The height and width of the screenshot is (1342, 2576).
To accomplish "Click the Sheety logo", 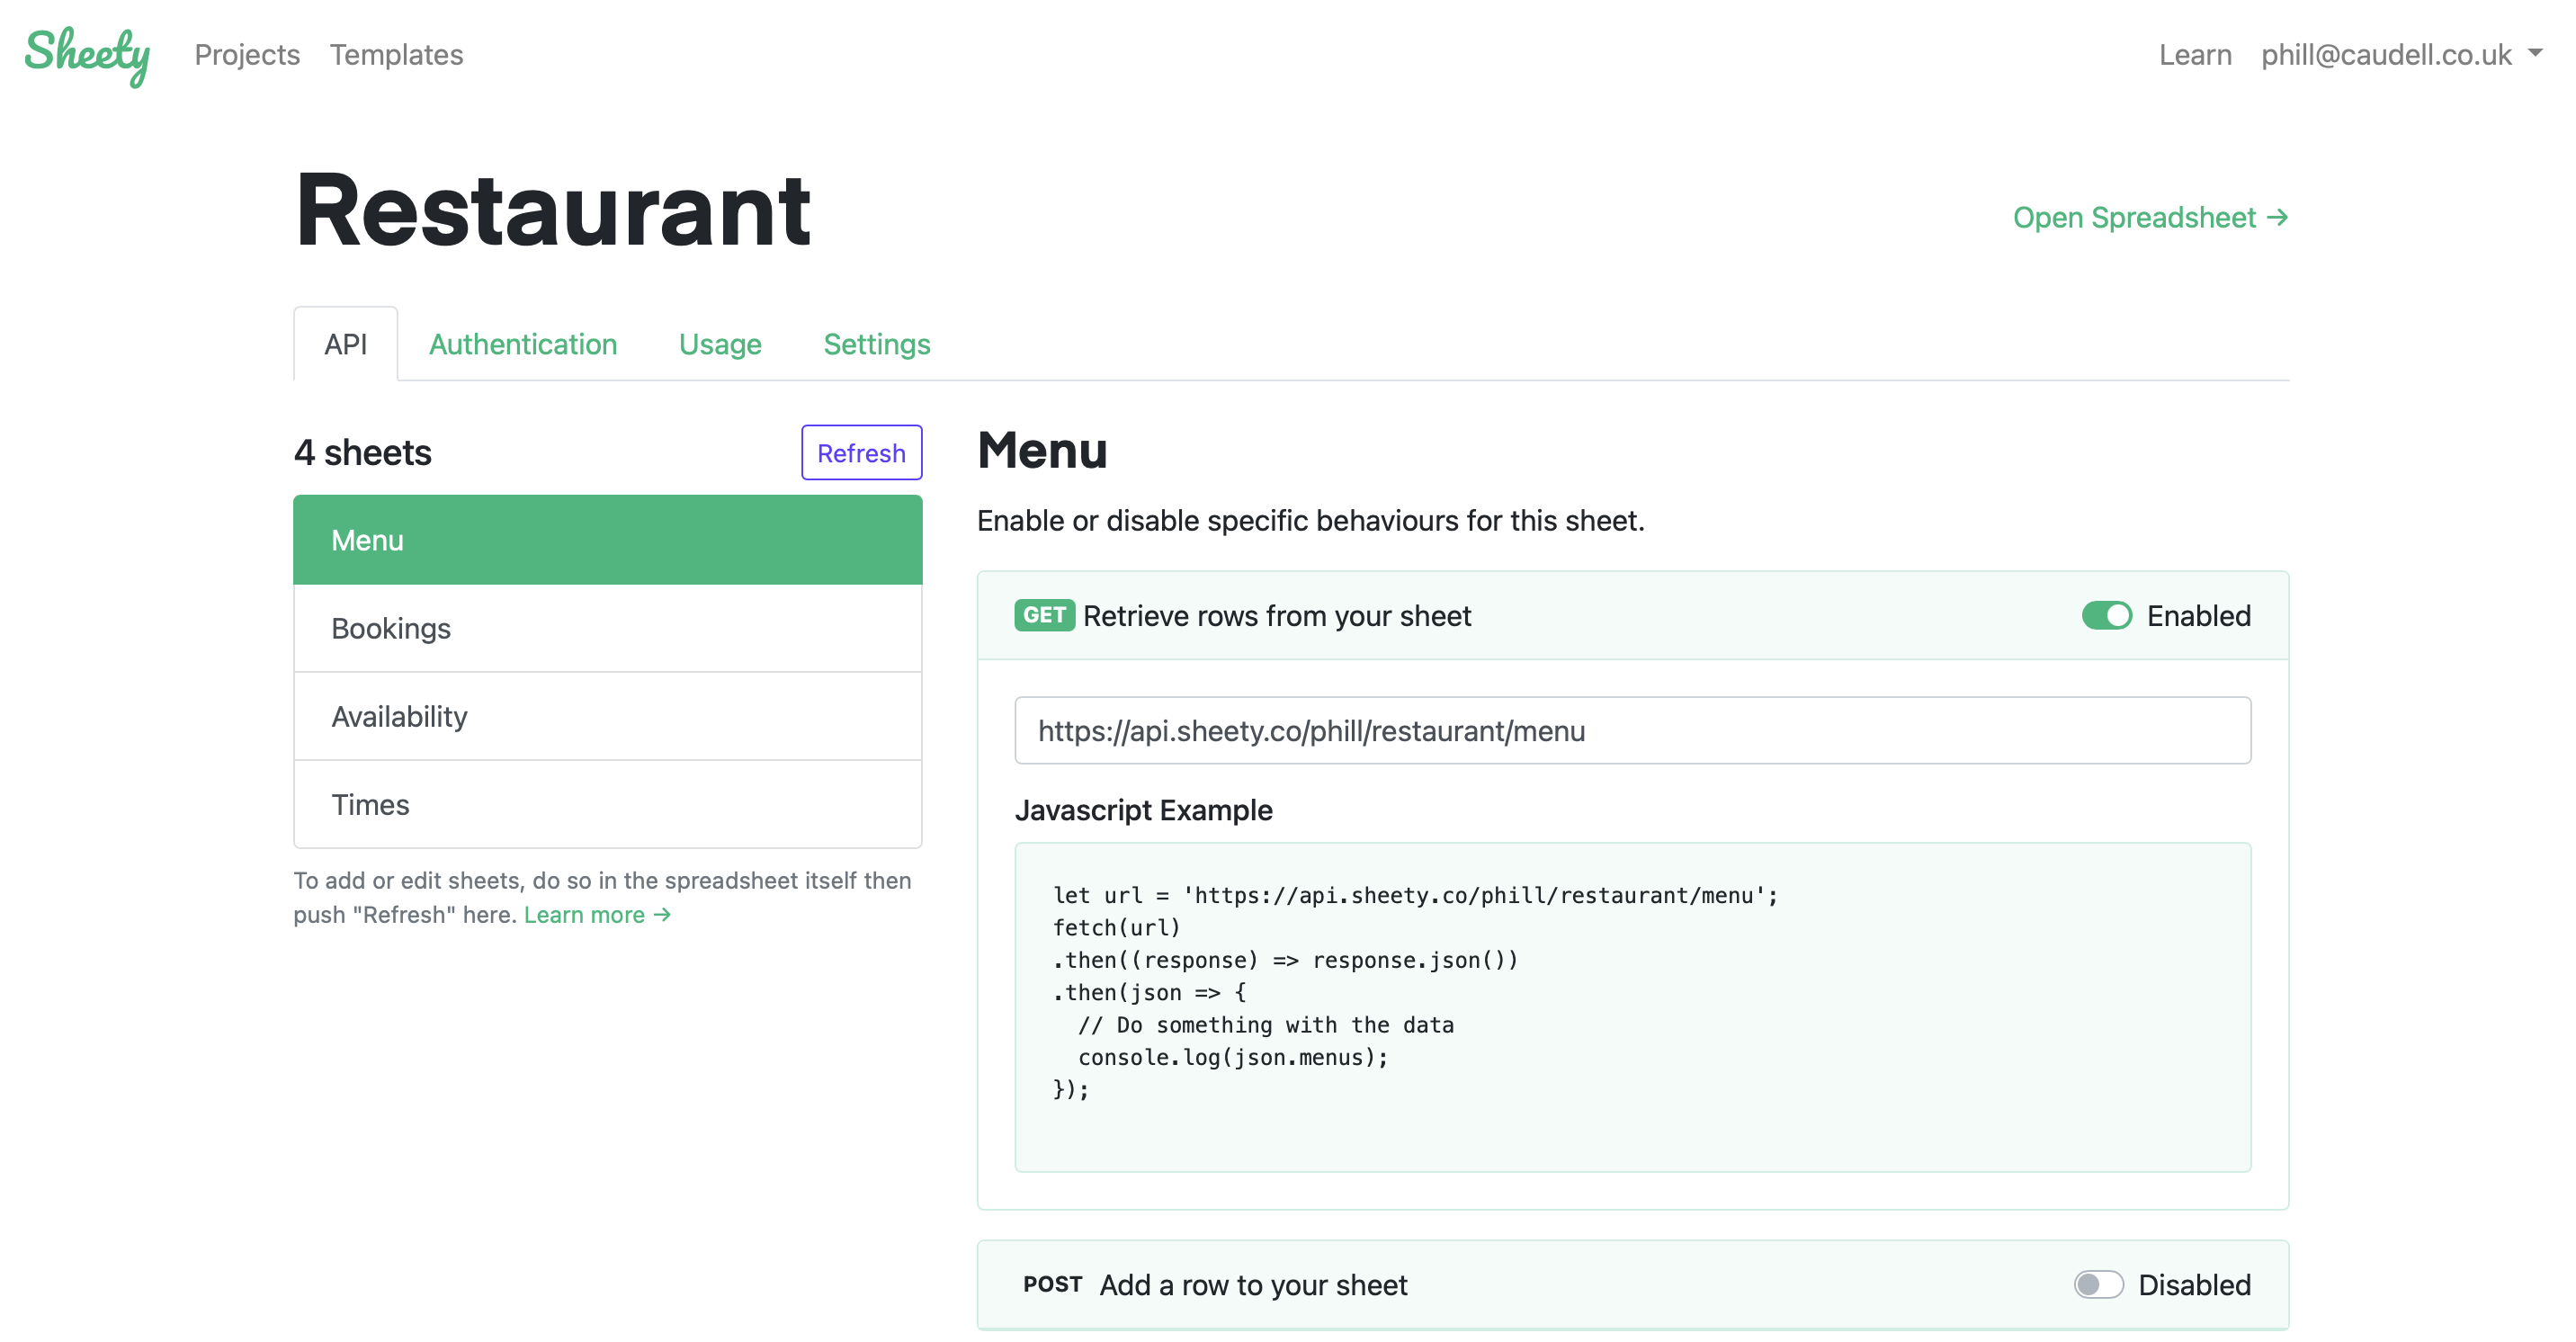I will pyautogui.click(x=88, y=56).
